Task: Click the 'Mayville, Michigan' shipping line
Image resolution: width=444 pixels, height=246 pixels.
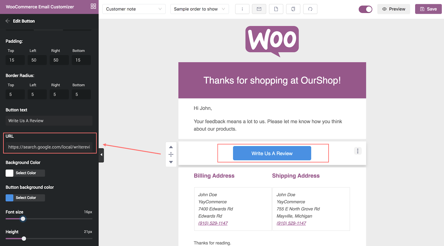Action: pos(294,216)
